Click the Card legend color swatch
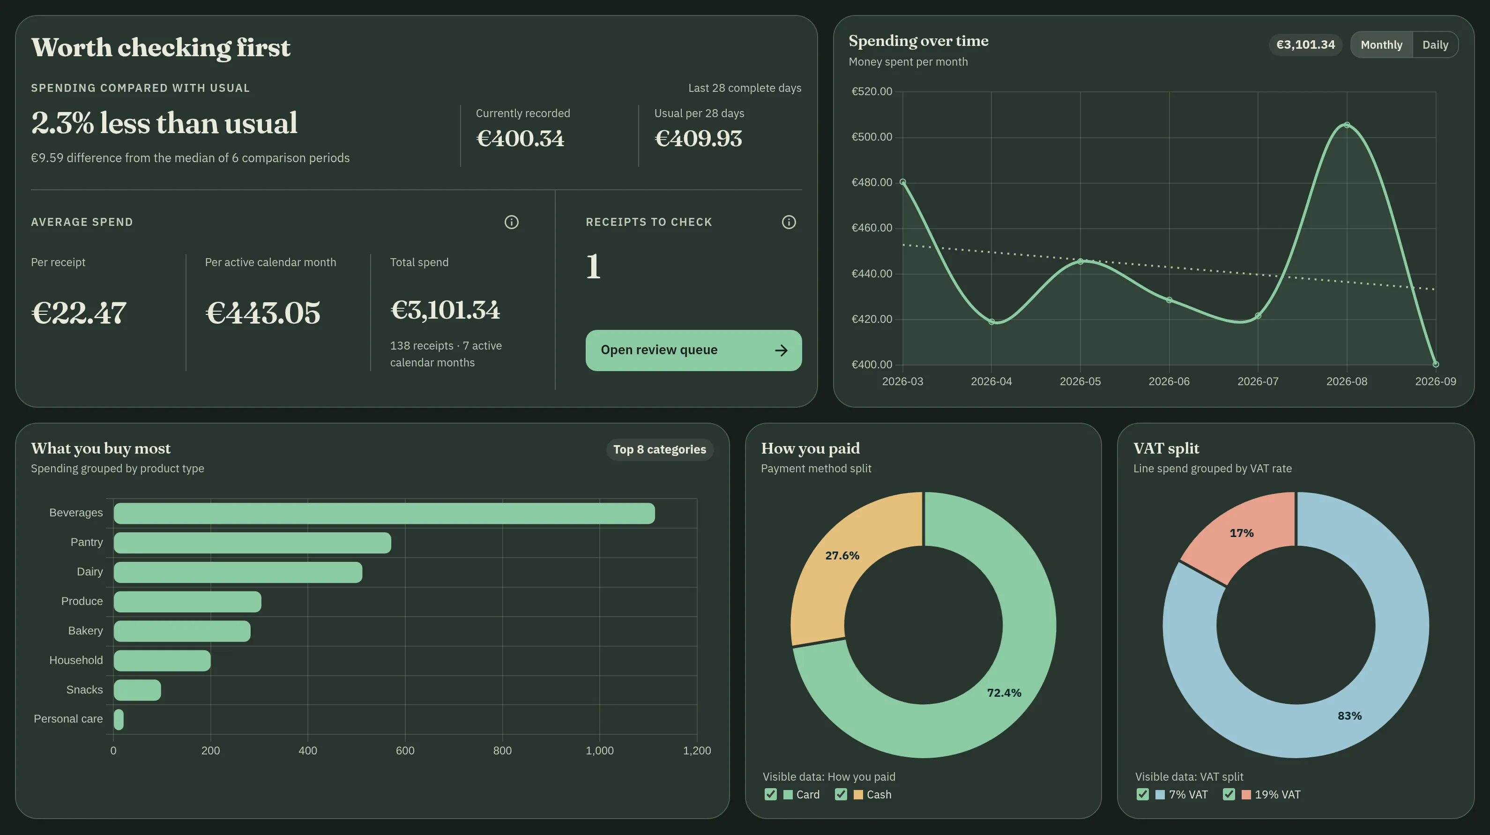This screenshot has width=1490, height=835. [x=788, y=795]
